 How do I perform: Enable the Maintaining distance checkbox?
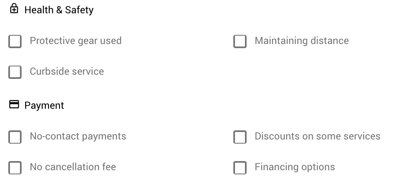(240, 42)
